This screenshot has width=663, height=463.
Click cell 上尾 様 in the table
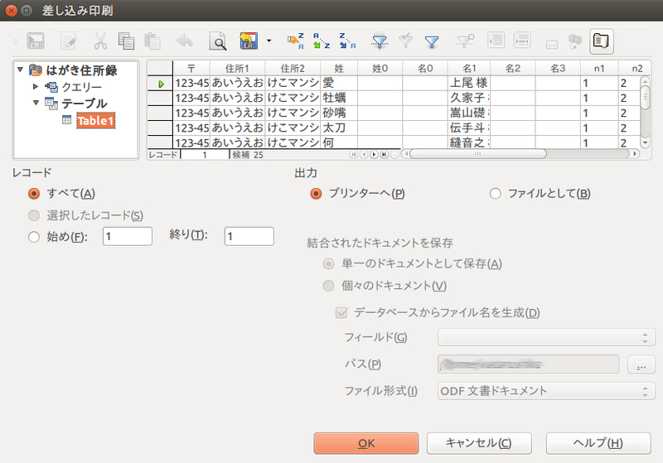click(469, 83)
